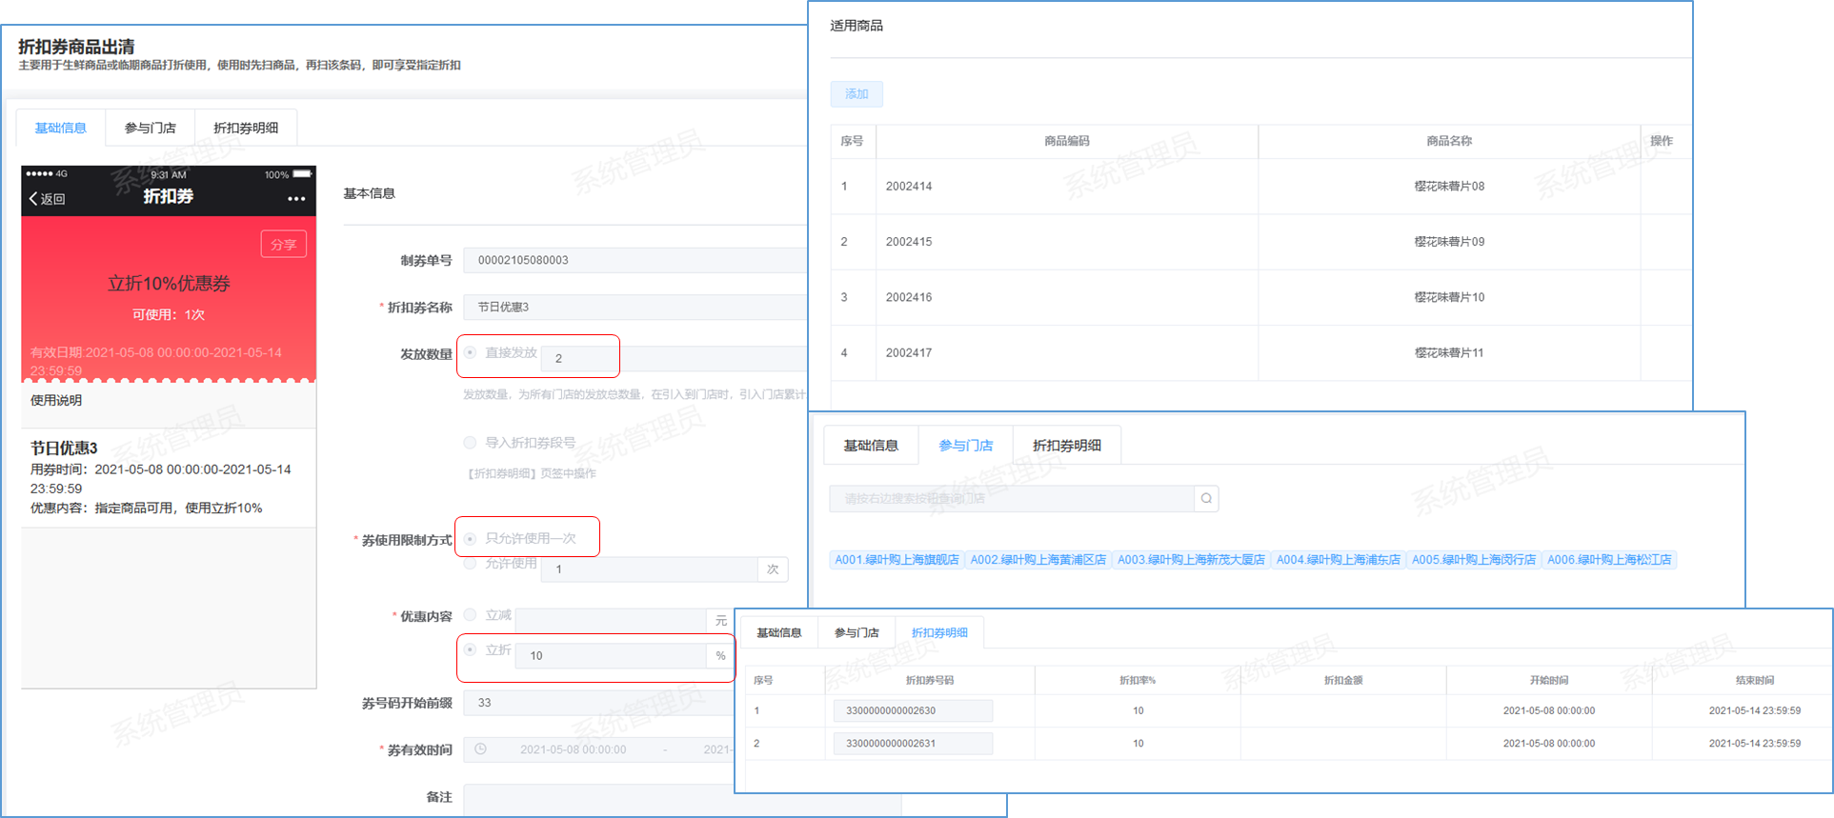Click the 添加 button under 适用商品
The width and height of the screenshot is (1834, 818).
pos(857,93)
